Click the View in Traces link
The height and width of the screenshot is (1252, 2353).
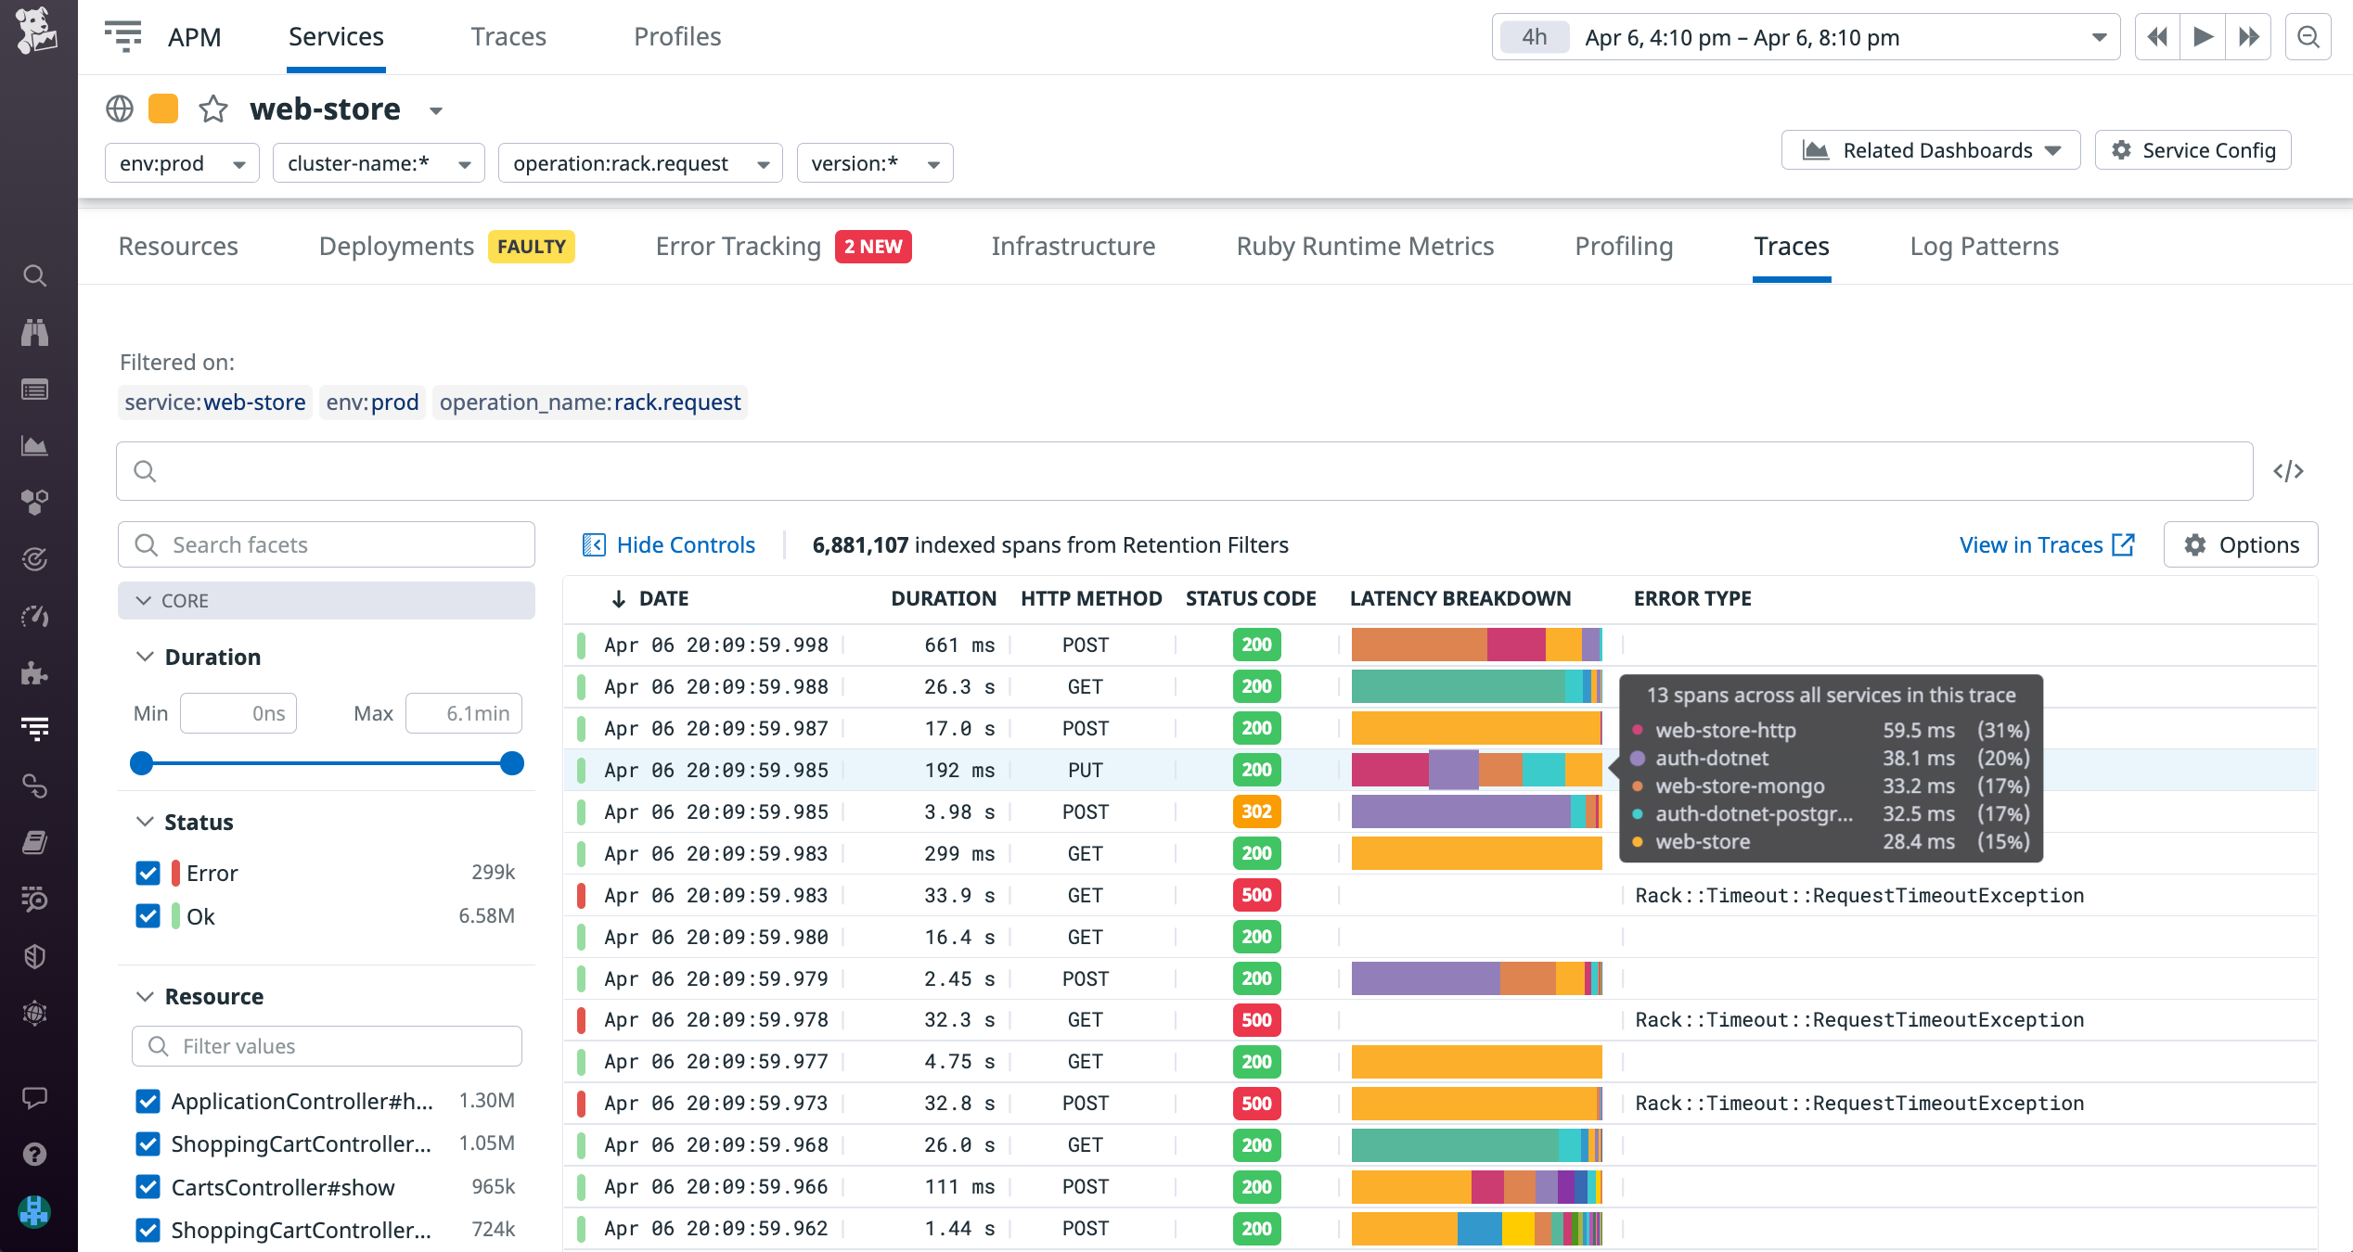pyautogui.click(x=2033, y=544)
